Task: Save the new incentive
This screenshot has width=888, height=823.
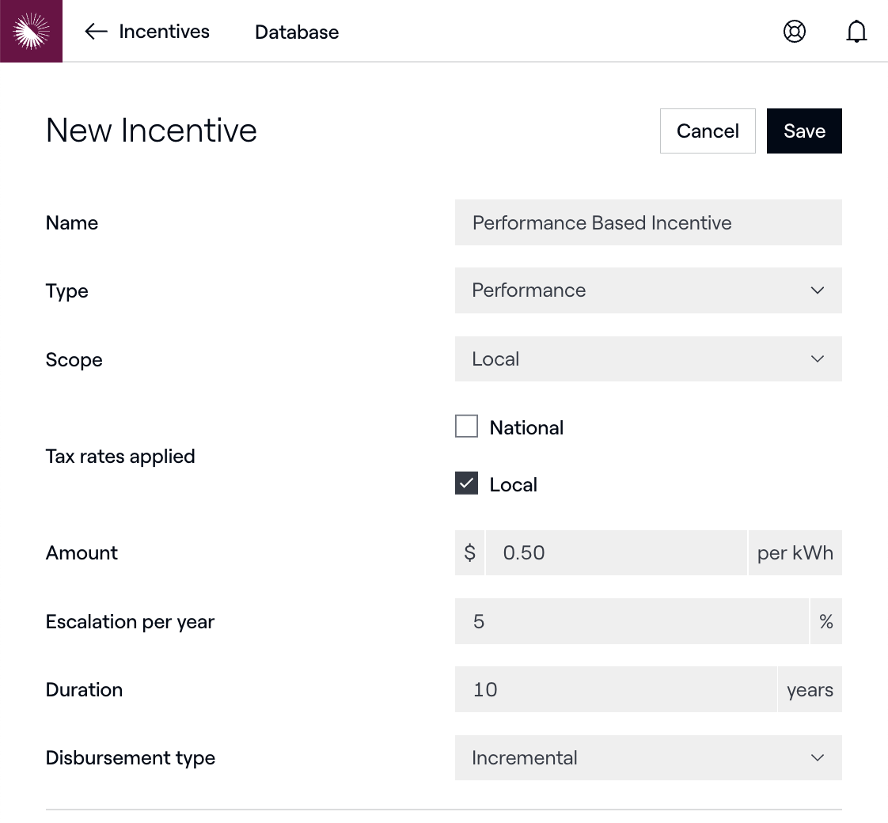Action: pyautogui.click(x=804, y=131)
